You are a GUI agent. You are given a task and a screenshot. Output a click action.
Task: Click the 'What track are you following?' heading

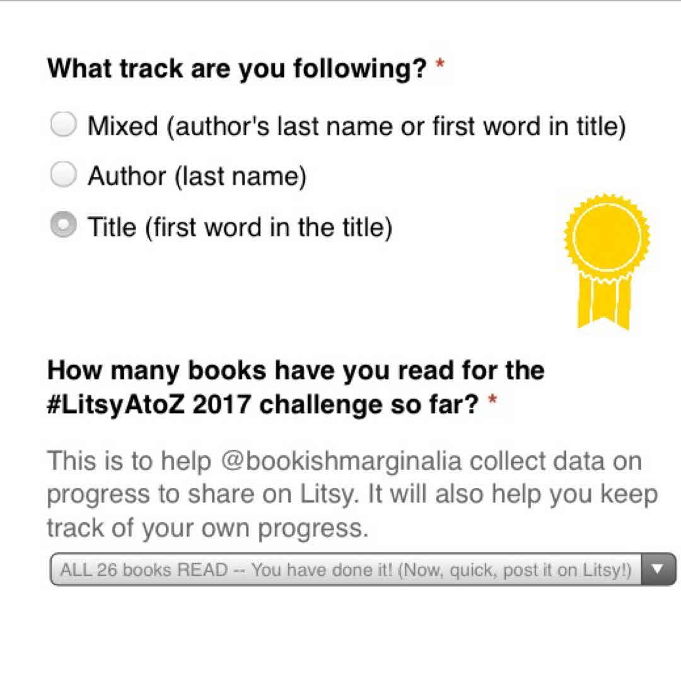(238, 68)
